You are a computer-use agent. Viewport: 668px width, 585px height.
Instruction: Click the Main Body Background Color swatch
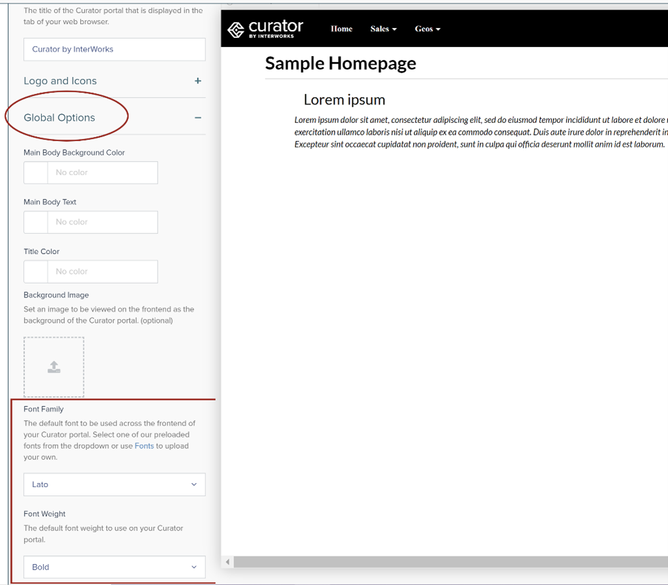(36, 173)
